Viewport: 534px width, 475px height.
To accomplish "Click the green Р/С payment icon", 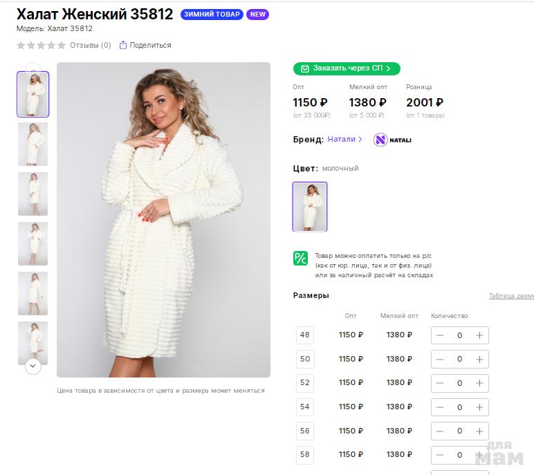I will pyautogui.click(x=300, y=258).
